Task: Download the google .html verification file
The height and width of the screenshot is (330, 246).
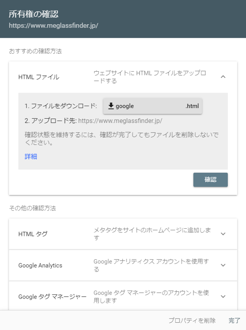Action: (x=152, y=106)
